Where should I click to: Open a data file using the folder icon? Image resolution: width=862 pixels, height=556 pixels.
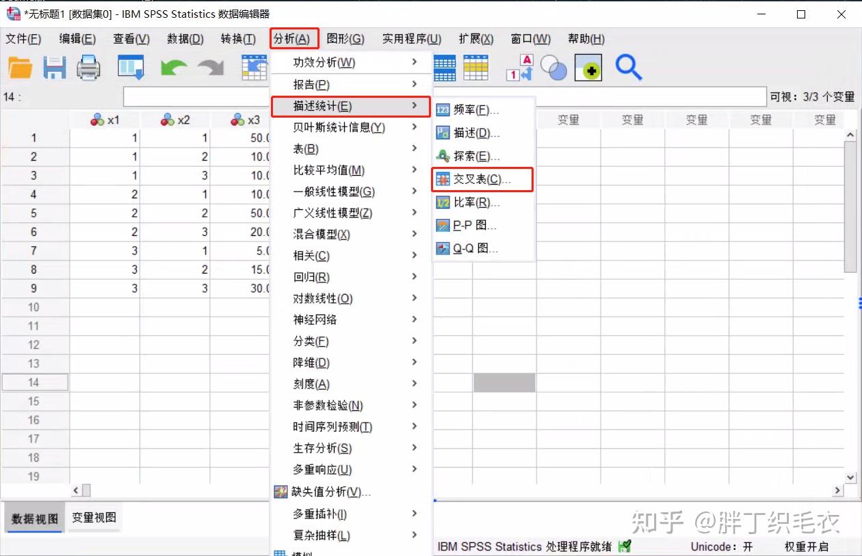(20, 67)
